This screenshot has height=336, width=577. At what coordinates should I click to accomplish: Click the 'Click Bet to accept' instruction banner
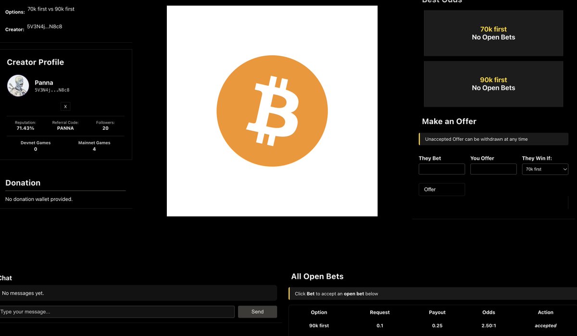433,294
